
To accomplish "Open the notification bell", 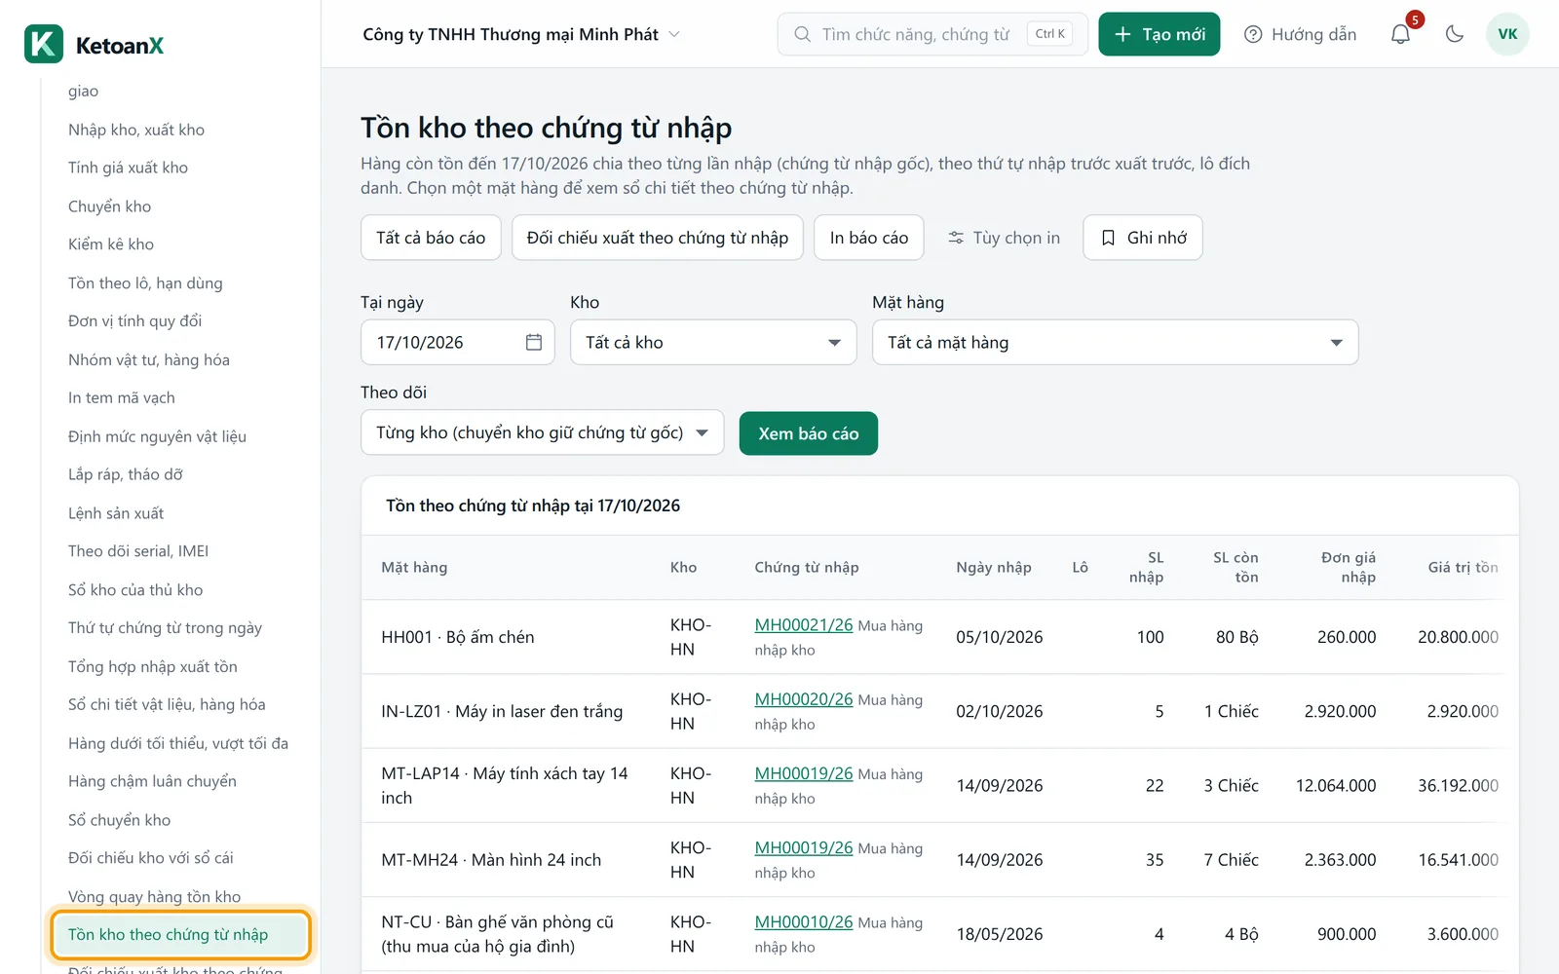I will pos(1400,34).
